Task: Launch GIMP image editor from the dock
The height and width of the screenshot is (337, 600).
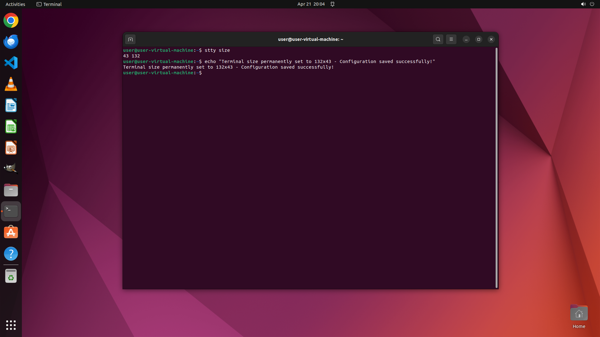Action: click(x=11, y=168)
